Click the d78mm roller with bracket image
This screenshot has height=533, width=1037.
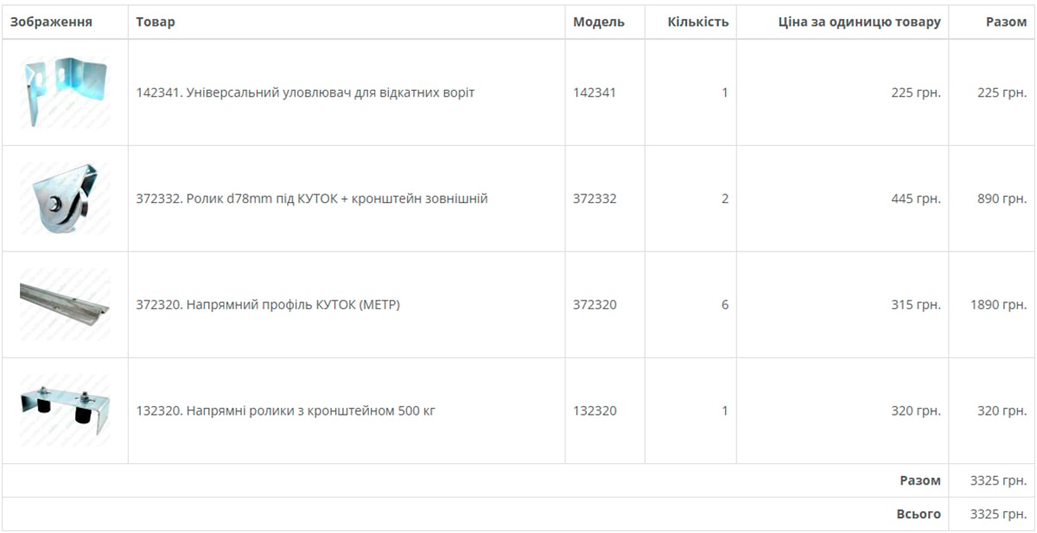tap(65, 199)
